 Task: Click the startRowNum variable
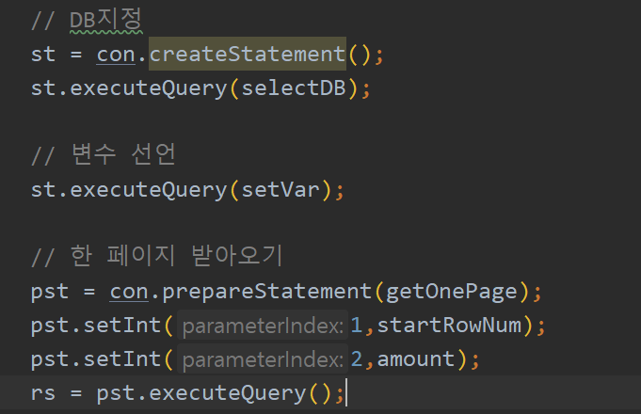[449, 326]
